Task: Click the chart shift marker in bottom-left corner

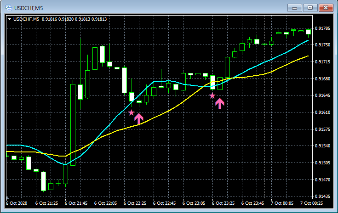Action: tap(8, 197)
